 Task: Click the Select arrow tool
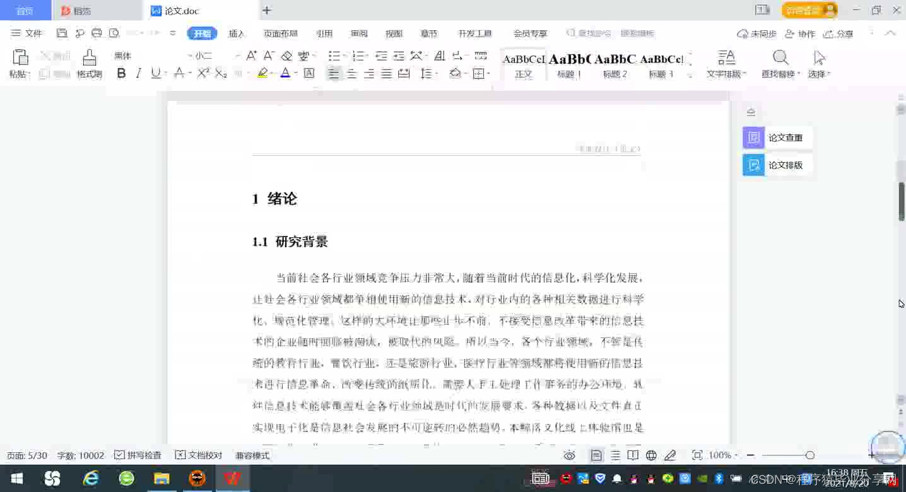[x=820, y=58]
